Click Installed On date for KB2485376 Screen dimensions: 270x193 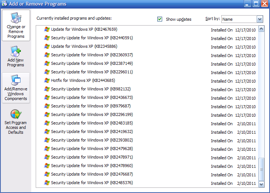[247, 184]
